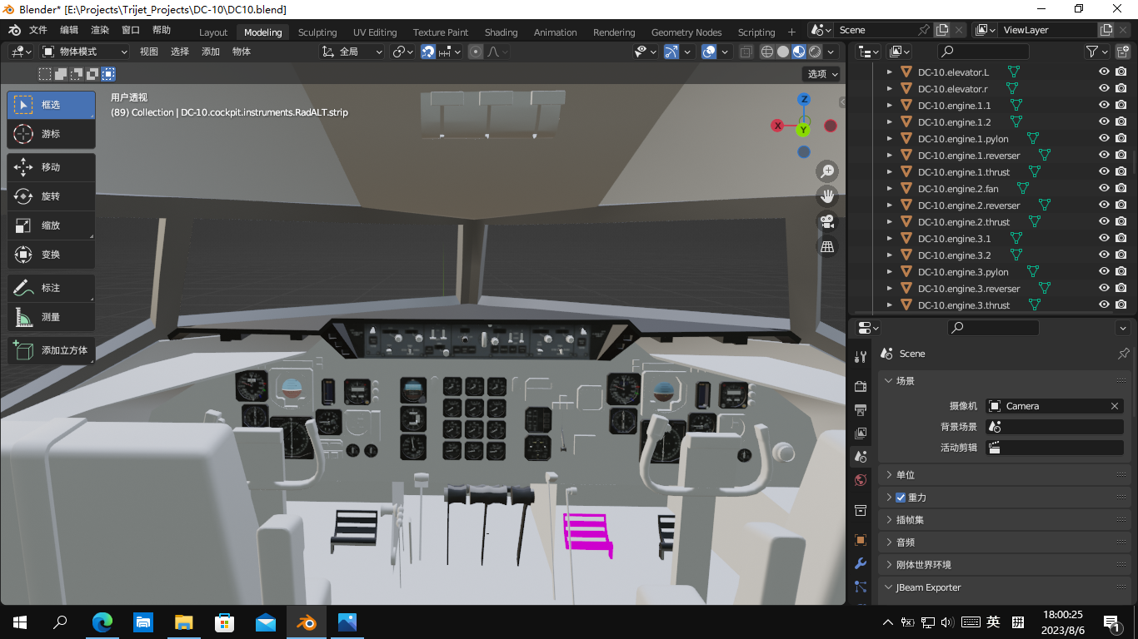Hide DC-10.elevator.L using its eye icon
Image resolution: width=1138 pixels, height=639 pixels.
pos(1104,72)
